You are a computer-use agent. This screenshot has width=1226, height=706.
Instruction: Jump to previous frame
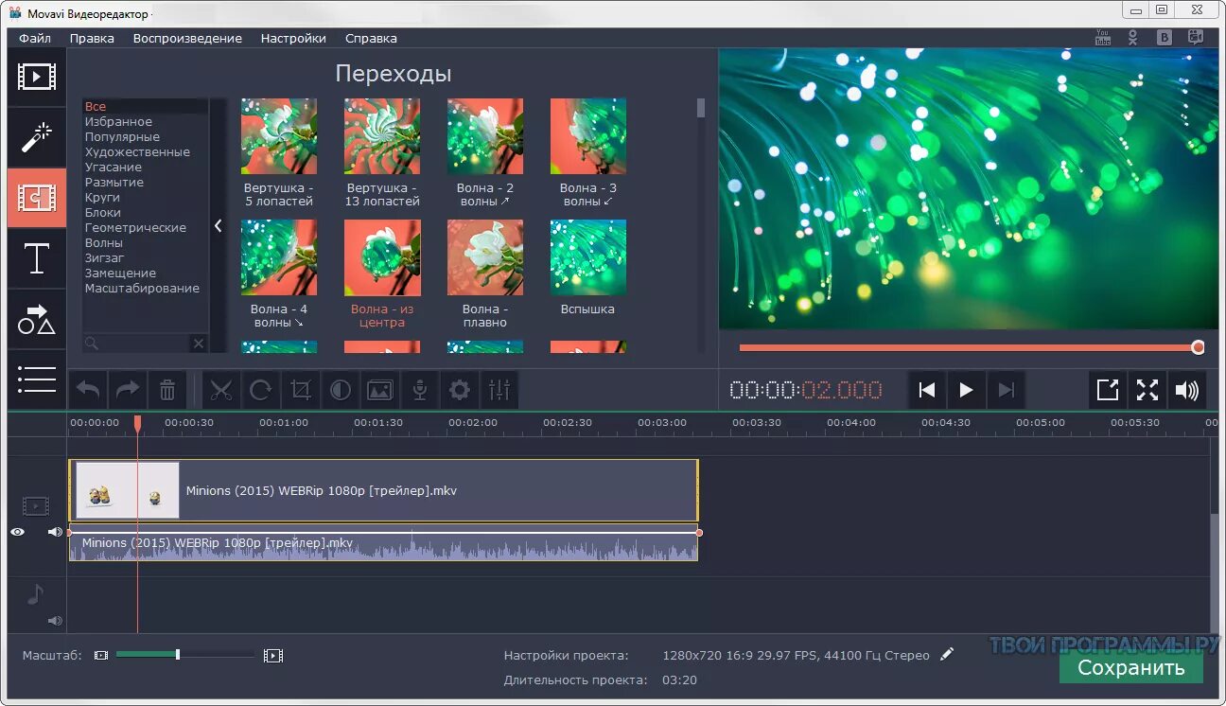tap(927, 390)
